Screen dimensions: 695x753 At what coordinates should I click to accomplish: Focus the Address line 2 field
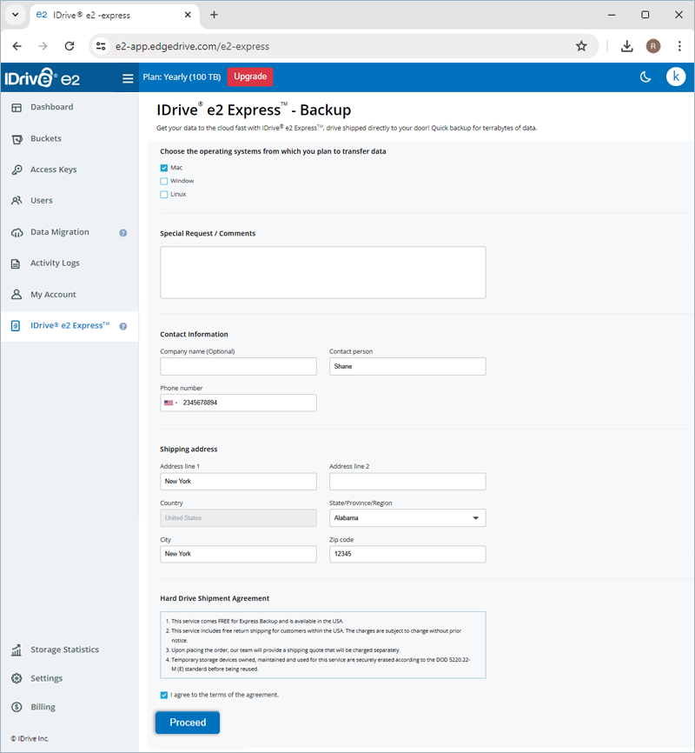tap(407, 482)
